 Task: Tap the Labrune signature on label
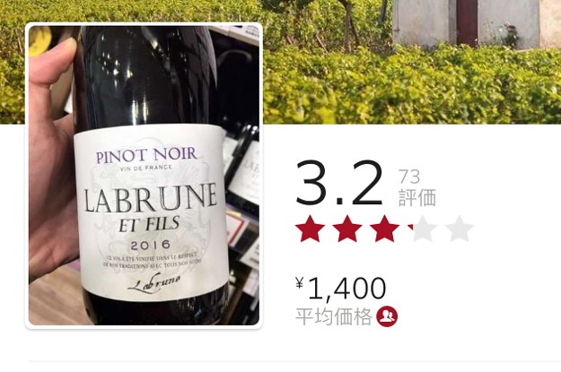153,284
